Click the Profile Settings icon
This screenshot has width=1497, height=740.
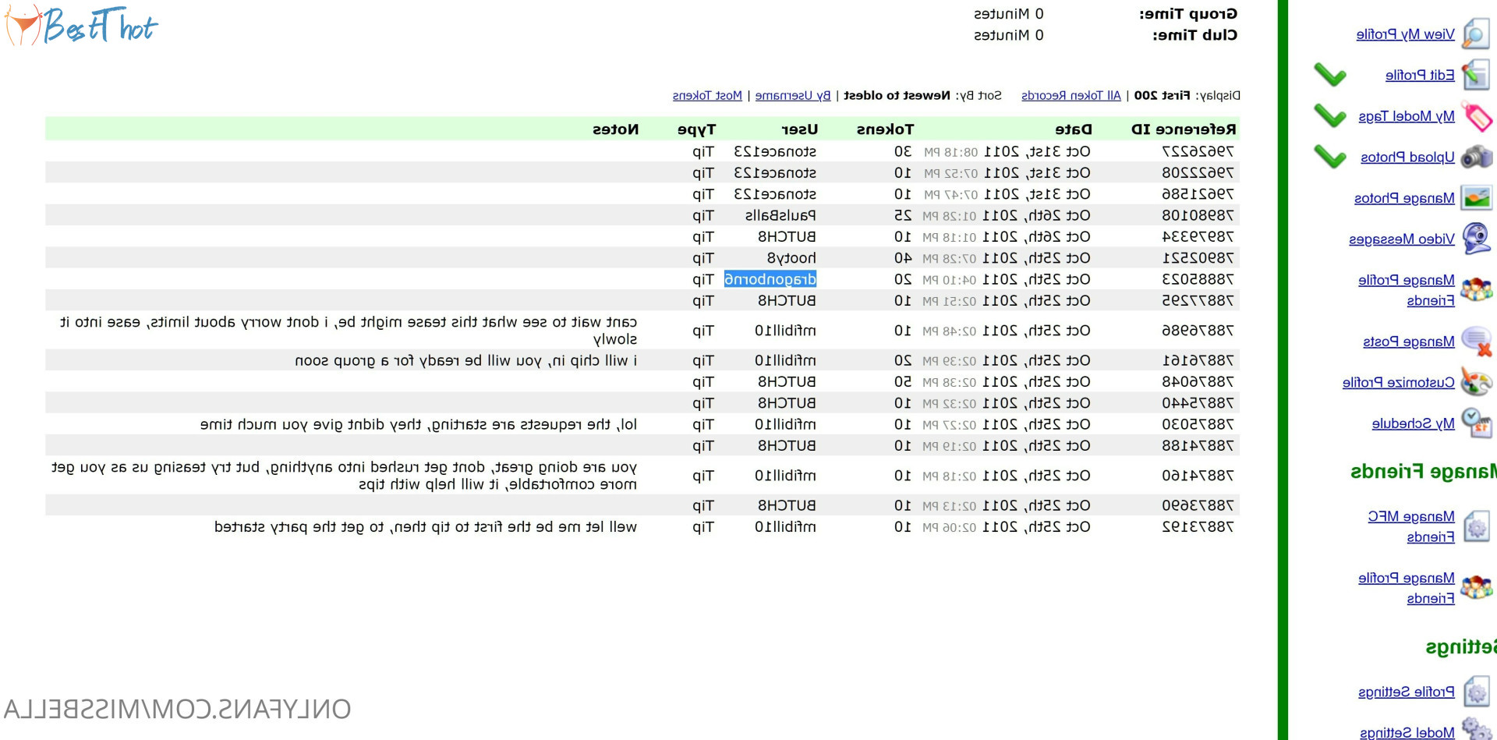pyautogui.click(x=1476, y=692)
